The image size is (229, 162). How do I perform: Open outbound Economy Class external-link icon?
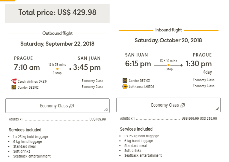(x=72, y=106)
